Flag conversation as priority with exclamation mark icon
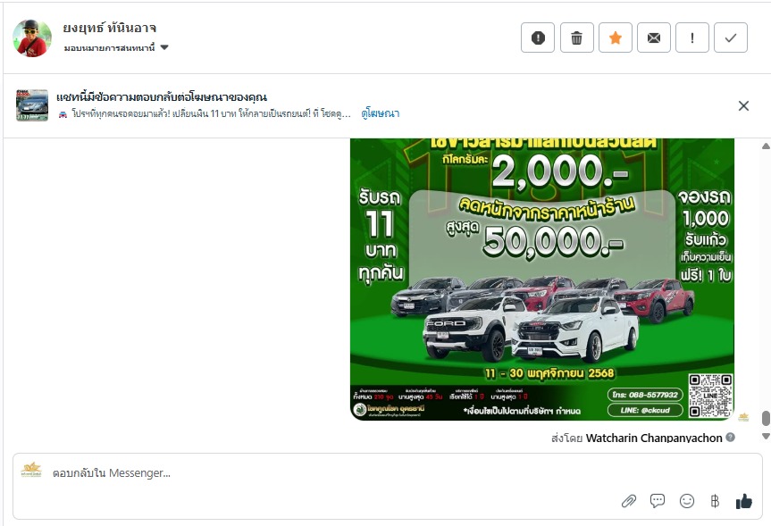The width and height of the screenshot is (771, 526). (x=692, y=38)
